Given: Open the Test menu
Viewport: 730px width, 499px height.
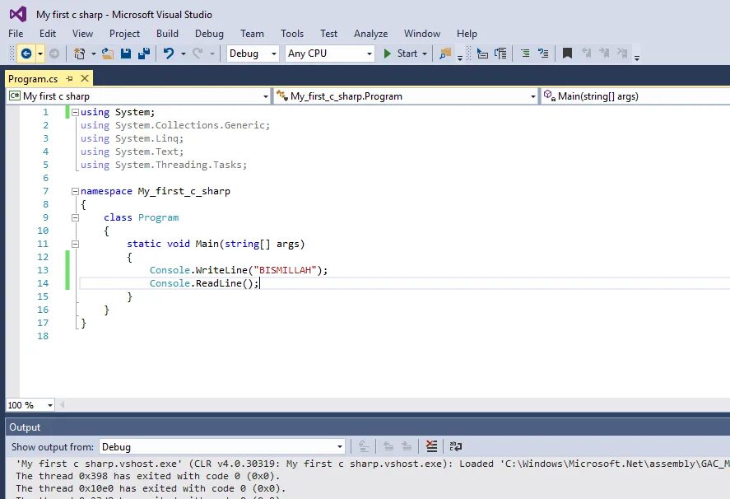Looking at the screenshot, I should [x=328, y=34].
